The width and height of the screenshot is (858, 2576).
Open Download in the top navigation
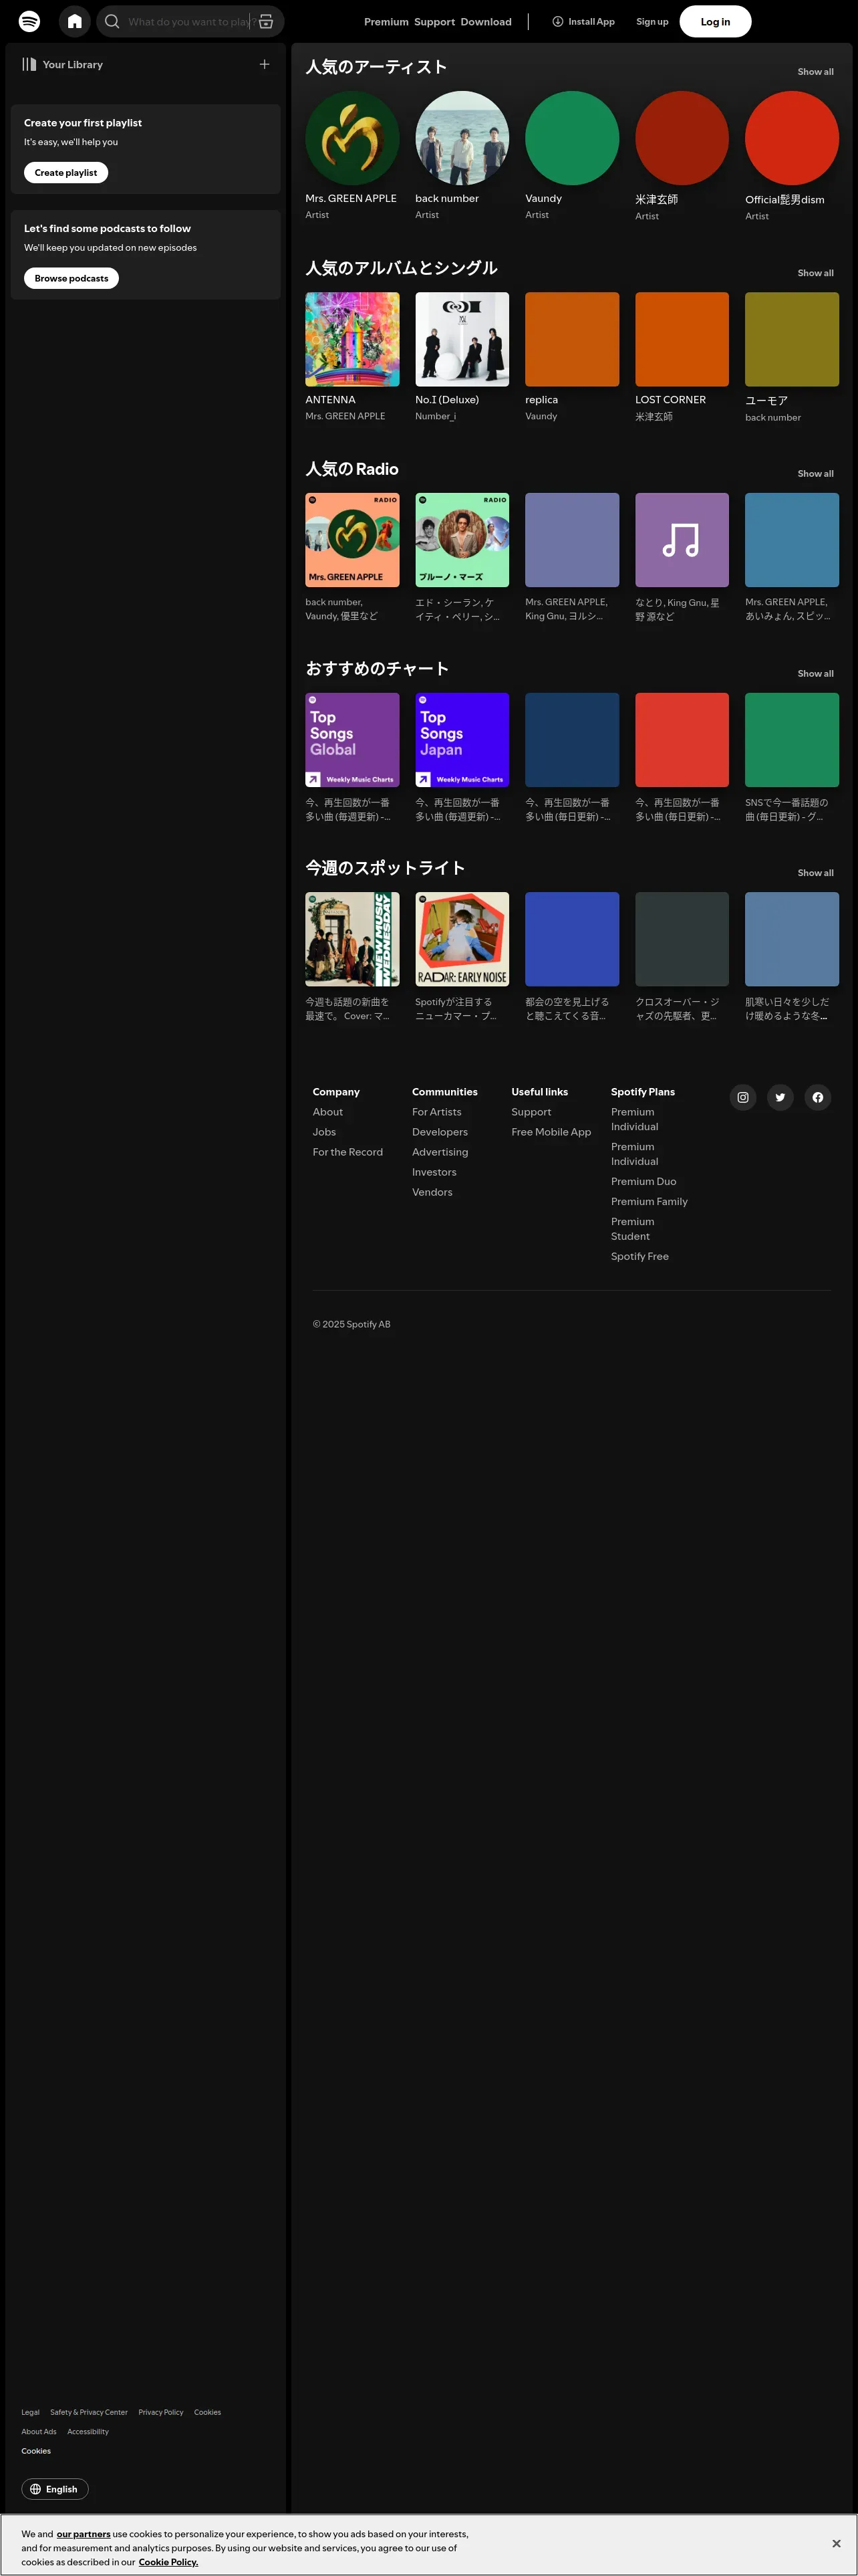click(x=486, y=21)
